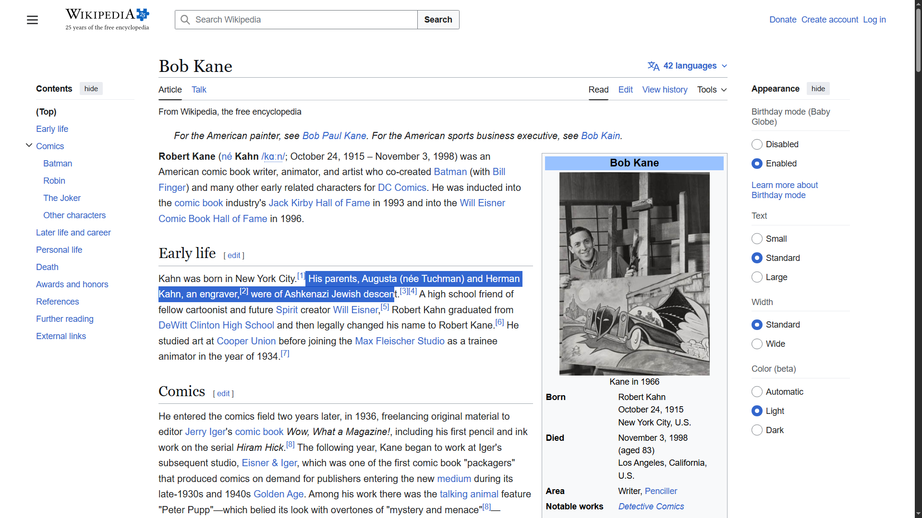Collapse the Comics contents section chevron
The image size is (922, 518).
tap(29, 145)
